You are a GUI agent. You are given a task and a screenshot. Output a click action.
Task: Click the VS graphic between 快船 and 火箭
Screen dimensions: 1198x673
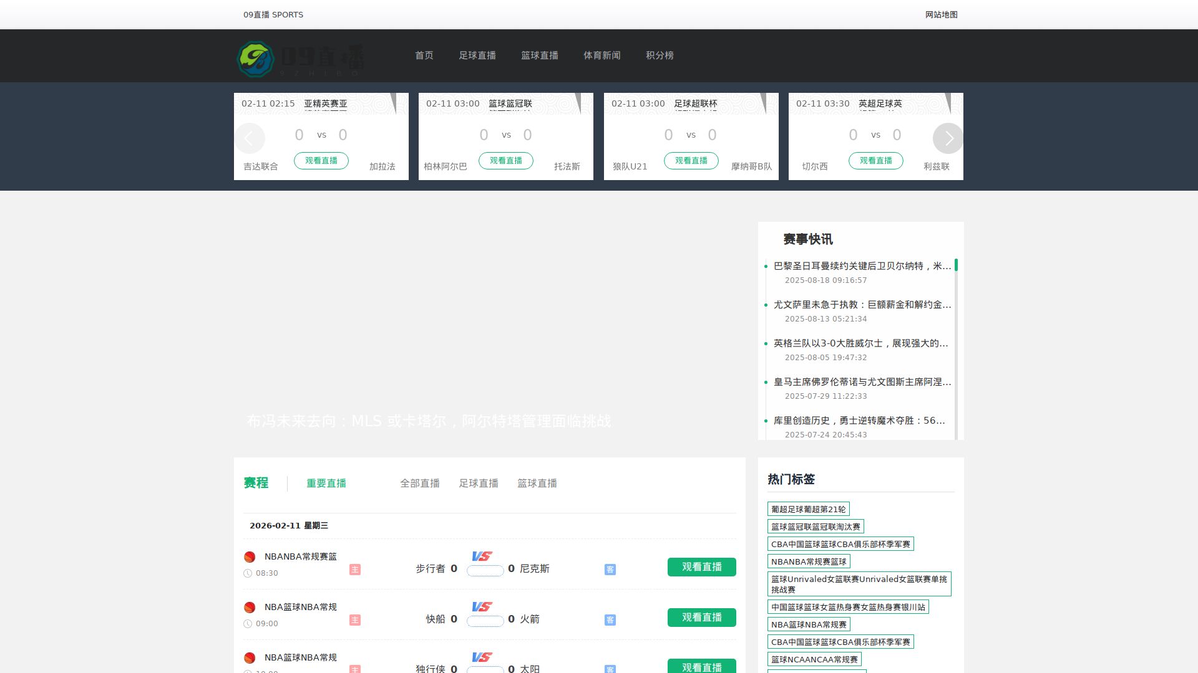point(482,607)
